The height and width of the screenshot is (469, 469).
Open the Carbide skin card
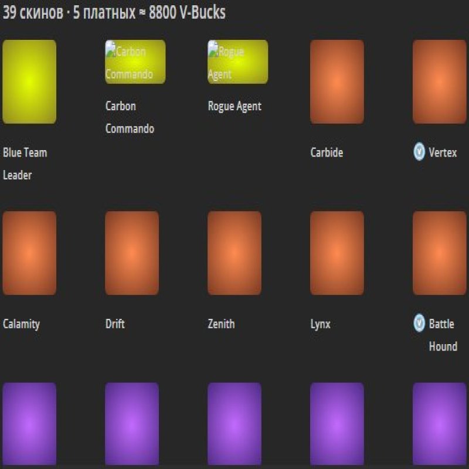coord(338,83)
